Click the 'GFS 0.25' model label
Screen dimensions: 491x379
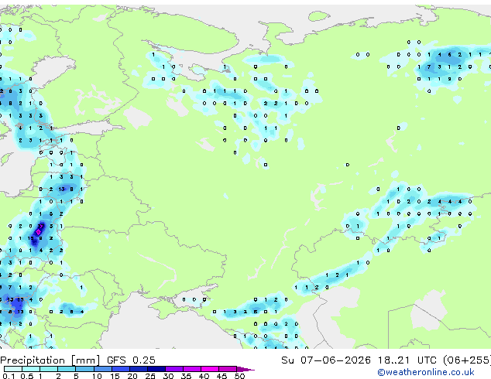pos(131,360)
